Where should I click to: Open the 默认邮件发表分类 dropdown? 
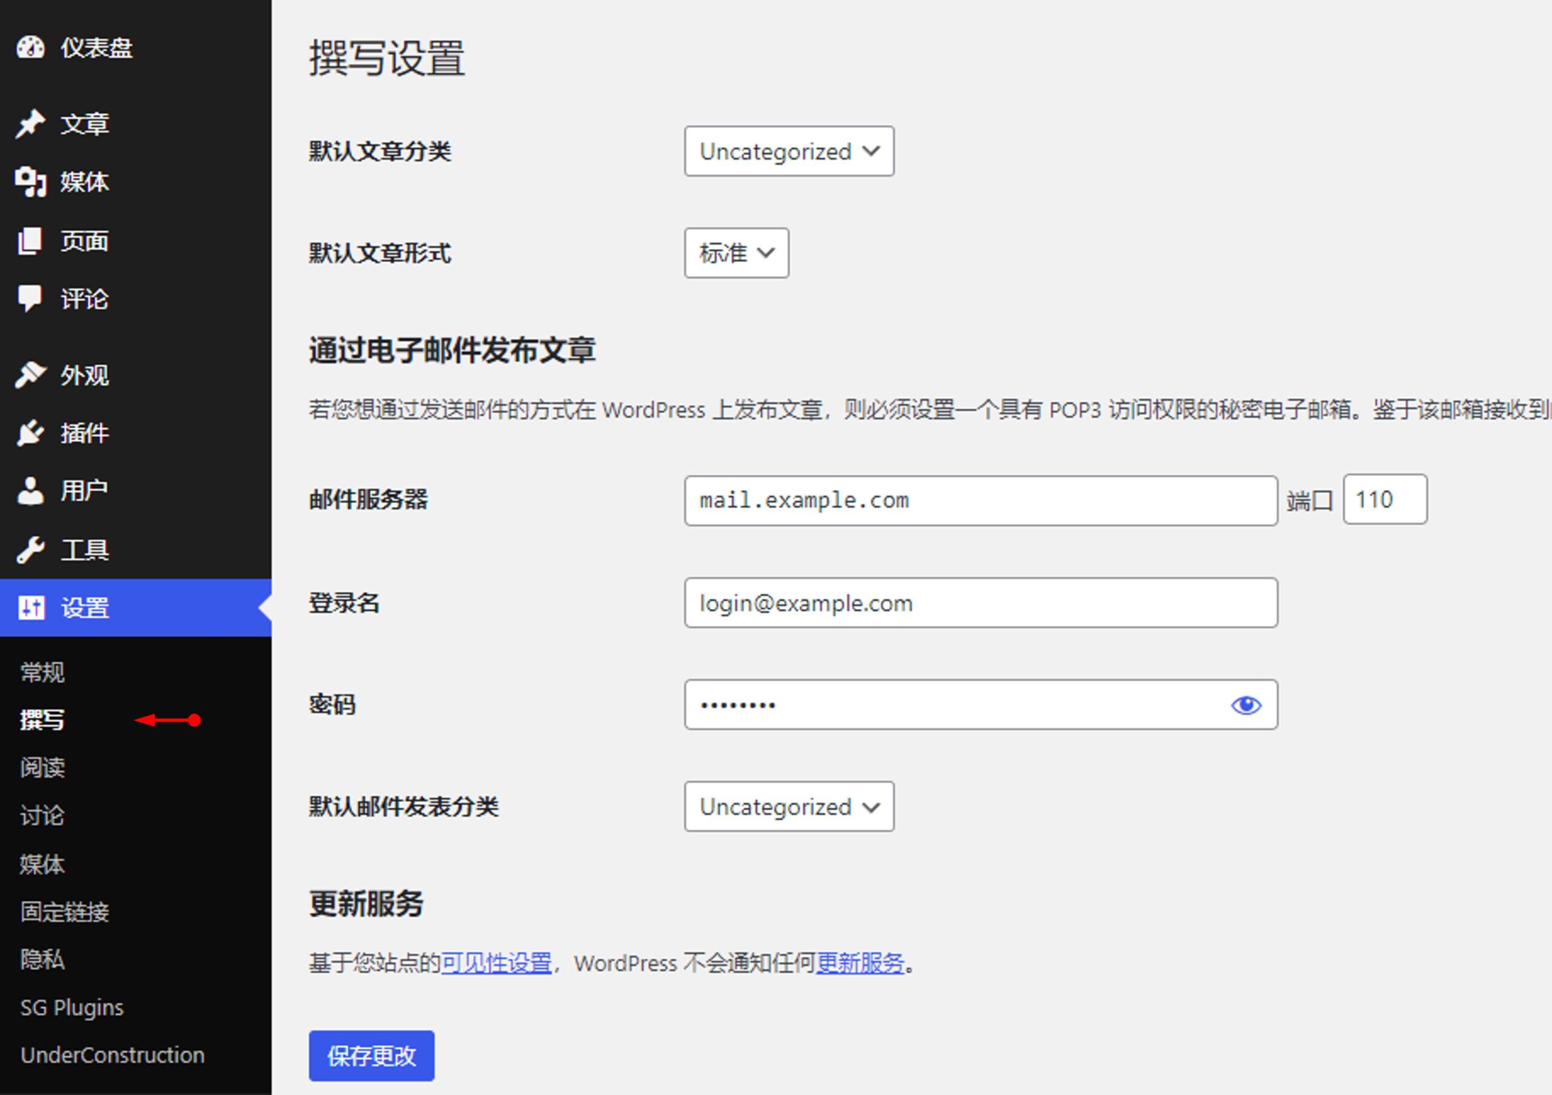click(788, 807)
